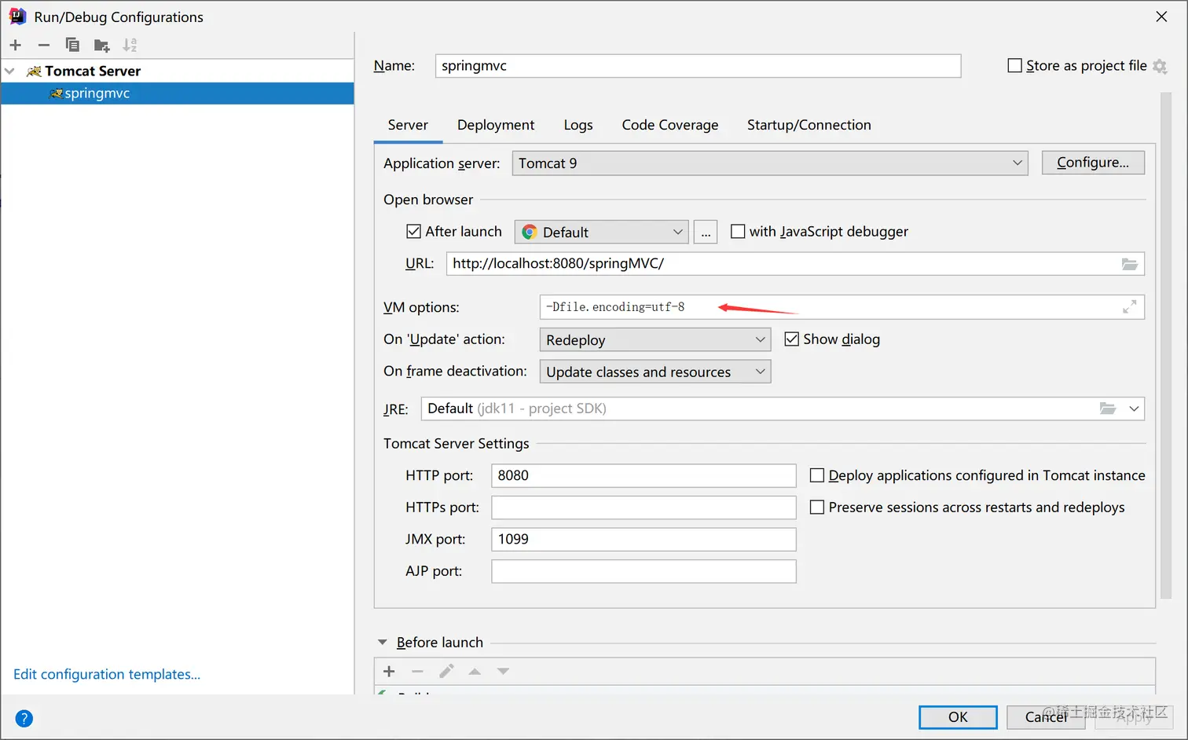Viewport: 1188px width, 740px height.
Task: Browse for JRE with the folder icon
Action: (1108, 408)
